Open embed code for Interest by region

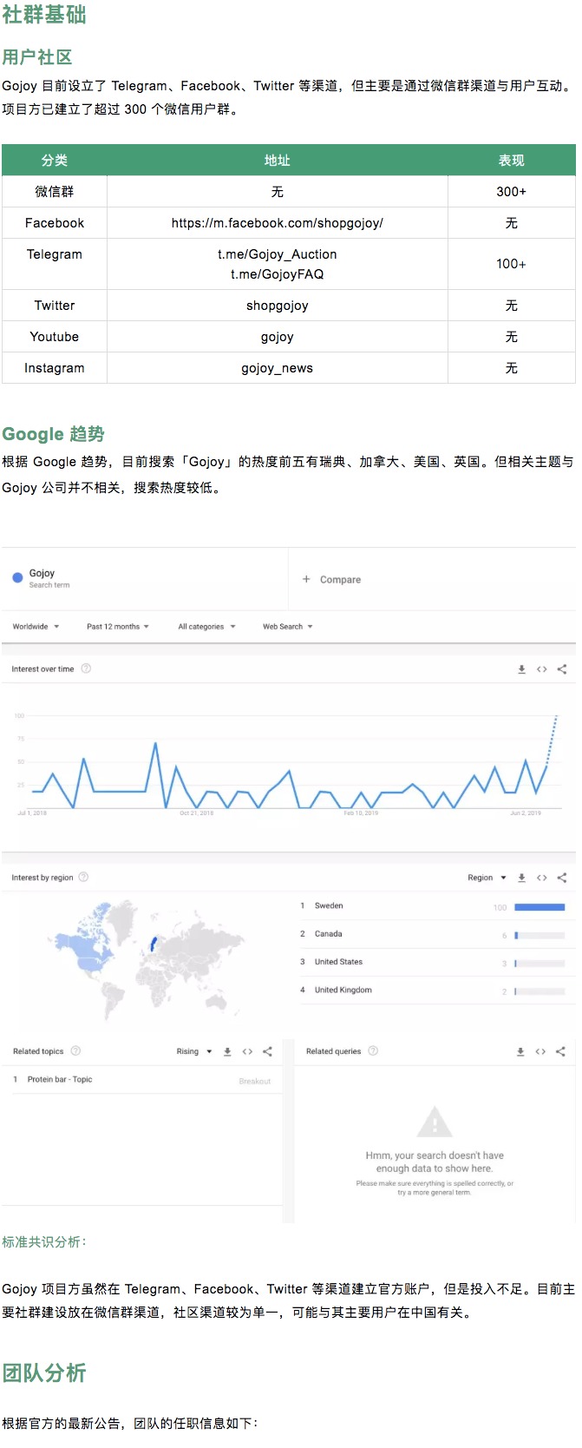point(541,878)
